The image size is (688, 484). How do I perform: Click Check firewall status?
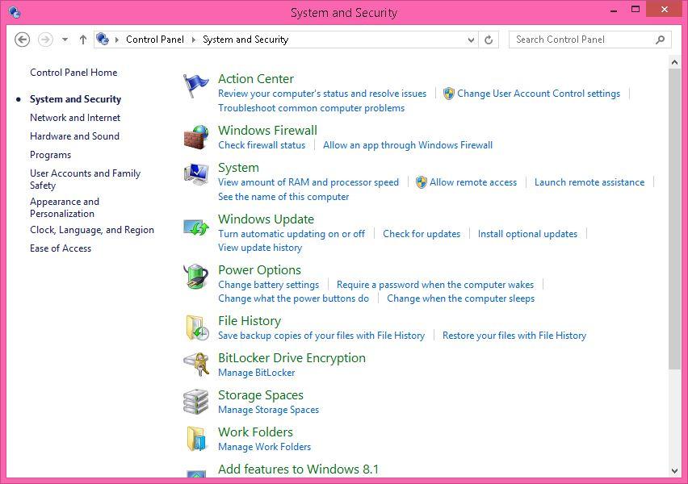coord(262,145)
